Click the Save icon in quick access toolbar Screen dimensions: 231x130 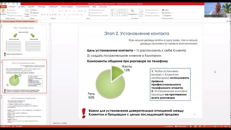(5, 4)
